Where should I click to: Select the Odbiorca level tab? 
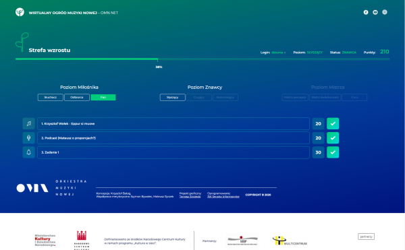tap(77, 98)
